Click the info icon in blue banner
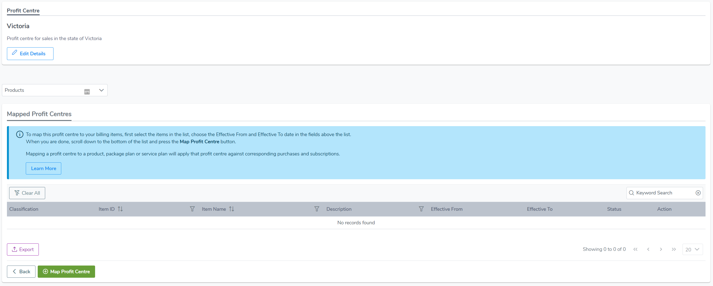The height and width of the screenshot is (286, 713). (20, 134)
